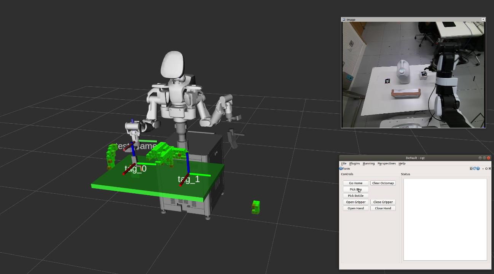The height and width of the screenshot is (274, 494).
Task: Trigger Pick Bottle
Action: [355, 195]
